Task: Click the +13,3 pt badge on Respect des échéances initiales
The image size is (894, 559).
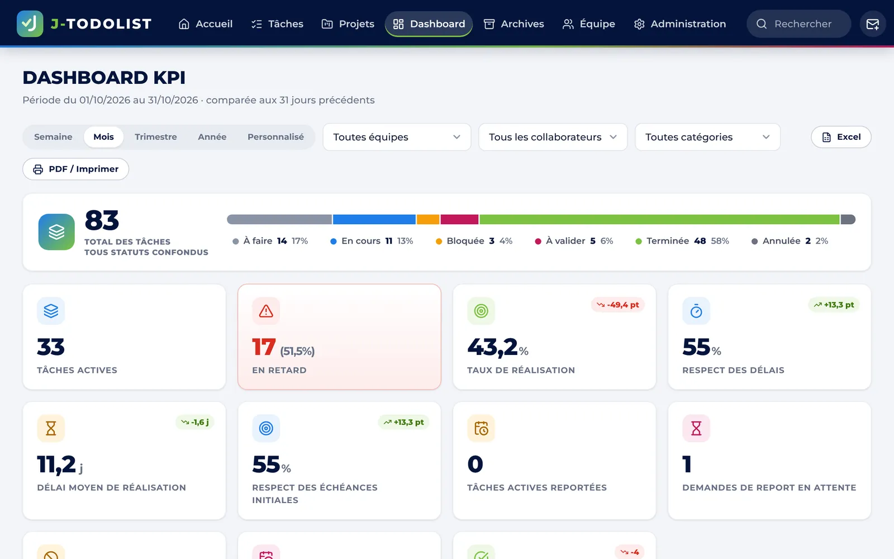Action: point(403,422)
